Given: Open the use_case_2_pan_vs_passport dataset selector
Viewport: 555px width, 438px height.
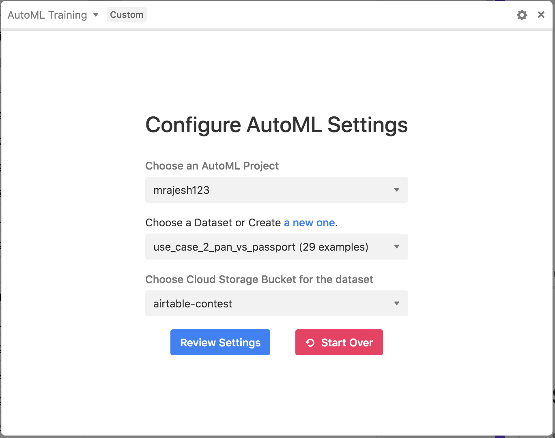Looking at the screenshot, I should pos(268,247).
